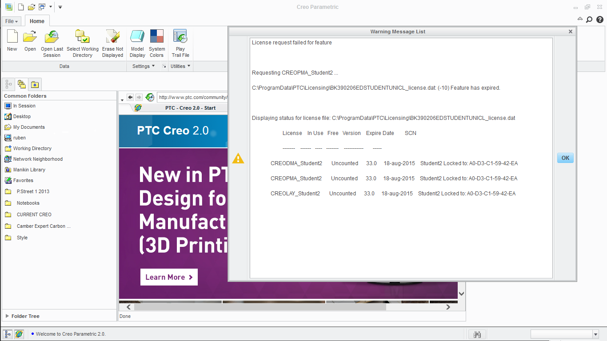Image resolution: width=607 pixels, height=341 pixels.
Task: Click the Creo application logo icon
Action: pos(8,7)
